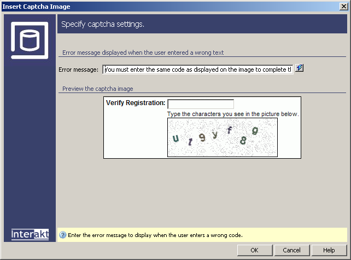The width and height of the screenshot is (351, 260).
Task: Click the "Error message displayed when" section heading
Action: 143,53
